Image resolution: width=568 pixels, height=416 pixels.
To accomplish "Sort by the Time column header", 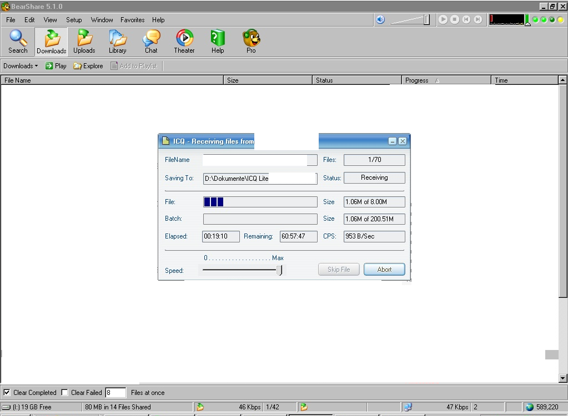I will (x=525, y=80).
